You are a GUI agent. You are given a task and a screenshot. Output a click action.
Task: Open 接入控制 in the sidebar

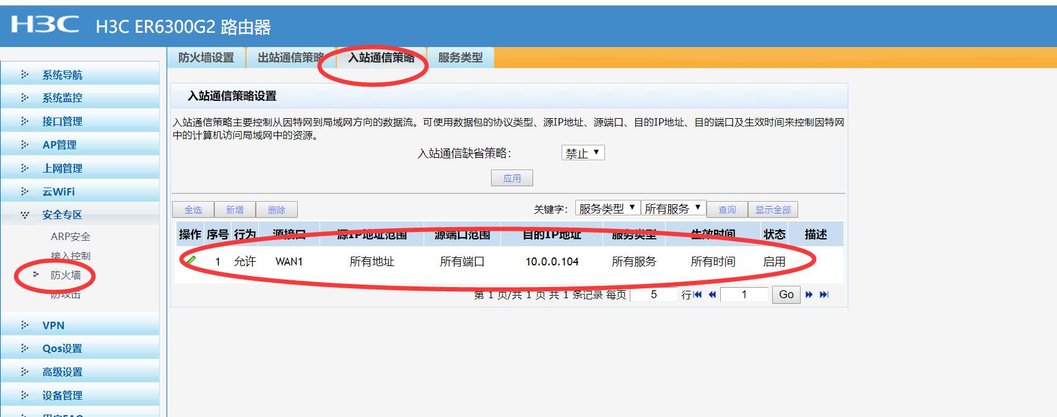[x=71, y=256]
